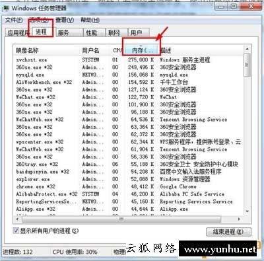
Task: Sort by the 映像名称 column header
Action: (47, 50)
